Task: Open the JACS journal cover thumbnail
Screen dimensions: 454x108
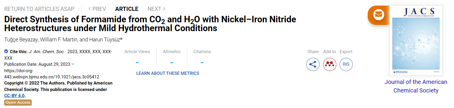Action: (x=416, y=40)
